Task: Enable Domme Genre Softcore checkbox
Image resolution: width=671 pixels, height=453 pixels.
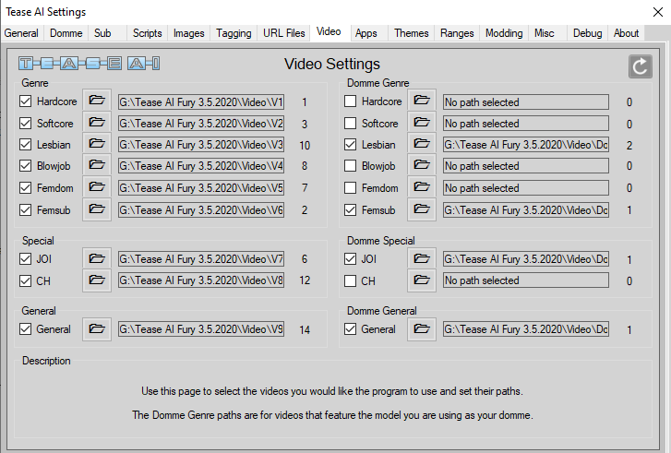Action: (x=350, y=124)
